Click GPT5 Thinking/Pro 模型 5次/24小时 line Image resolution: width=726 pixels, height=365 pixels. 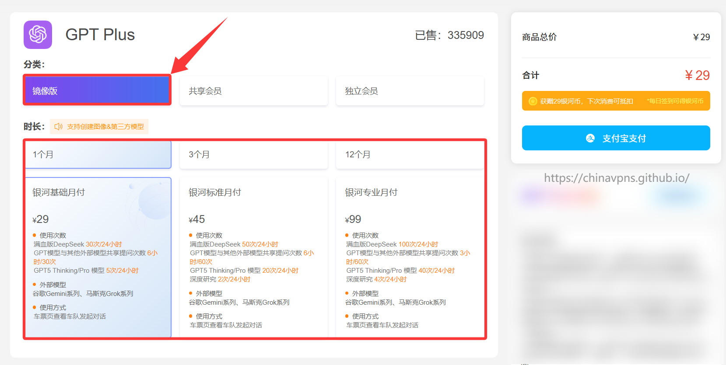click(86, 271)
